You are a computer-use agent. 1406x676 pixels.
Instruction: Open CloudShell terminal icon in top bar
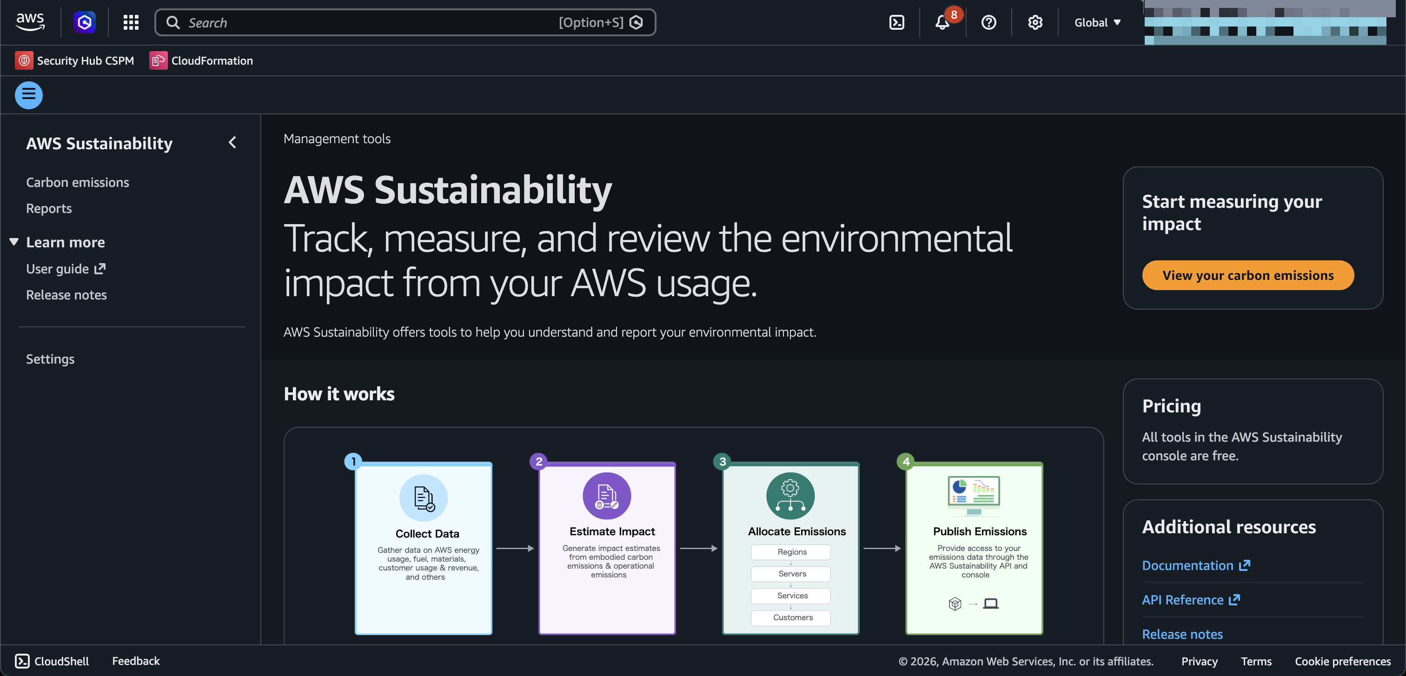pos(897,22)
